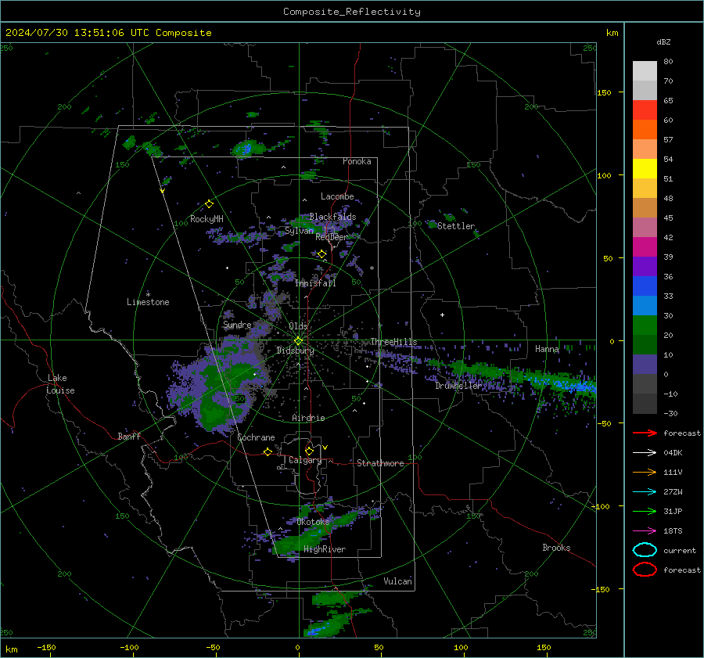
Task: Click the Calgary city label
Action: (305, 460)
